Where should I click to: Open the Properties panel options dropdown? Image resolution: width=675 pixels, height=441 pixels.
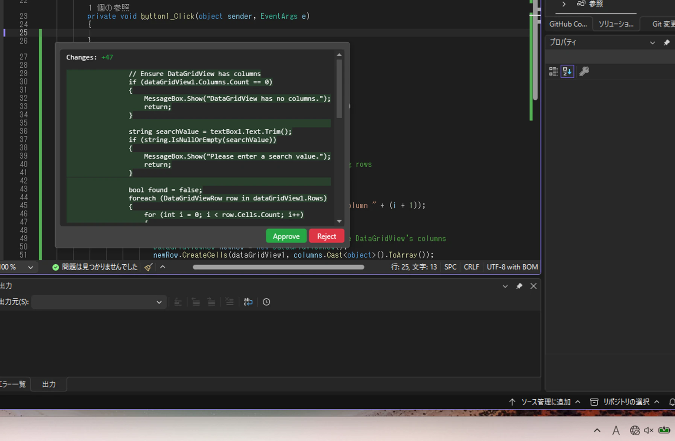pyautogui.click(x=652, y=42)
